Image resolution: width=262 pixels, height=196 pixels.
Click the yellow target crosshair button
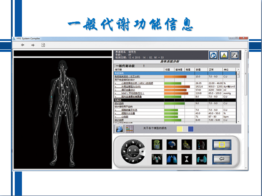(221, 145)
